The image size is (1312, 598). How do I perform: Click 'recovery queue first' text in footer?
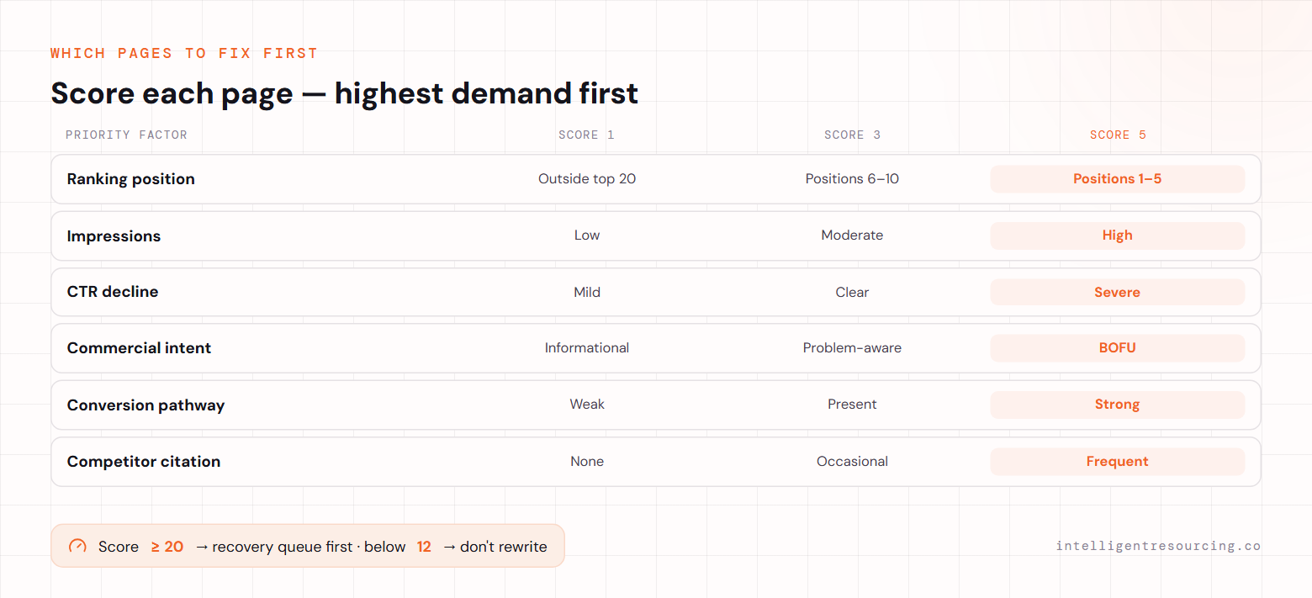click(x=283, y=547)
